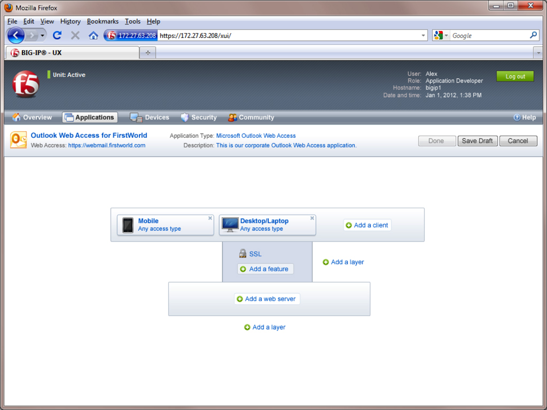Click the Outlook application icon
This screenshot has width=547, height=410.
pos(19,140)
